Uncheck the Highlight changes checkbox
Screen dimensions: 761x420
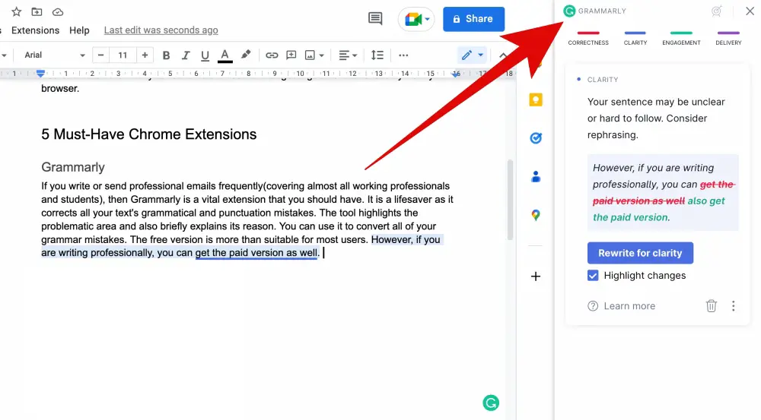coord(593,276)
